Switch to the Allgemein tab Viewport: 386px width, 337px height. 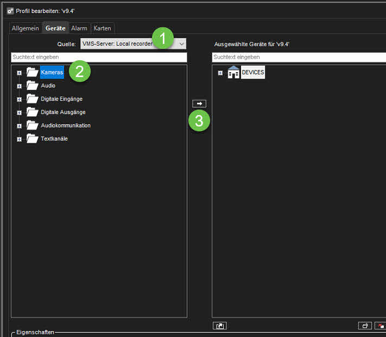(x=26, y=28)
